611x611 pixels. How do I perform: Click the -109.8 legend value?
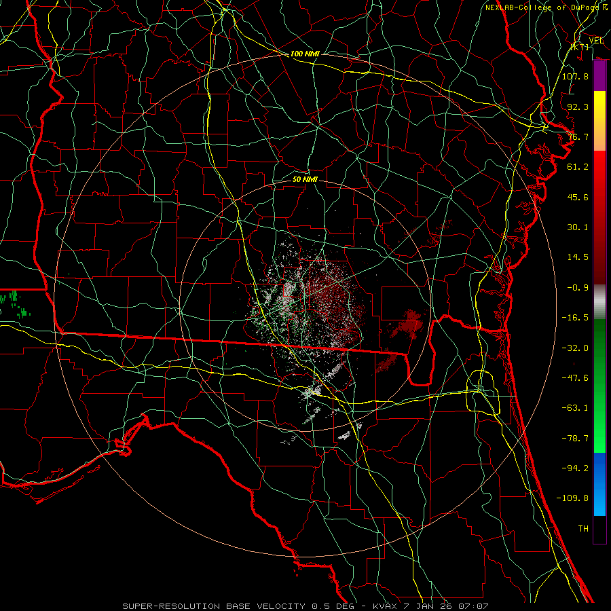pos(572,498)
